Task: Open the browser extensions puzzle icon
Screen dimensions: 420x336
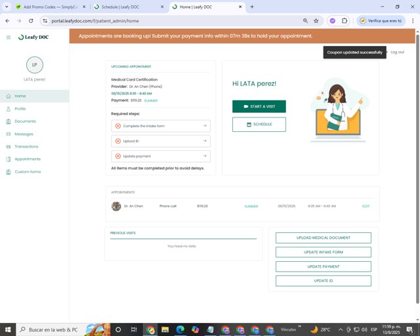Action: 345,20
